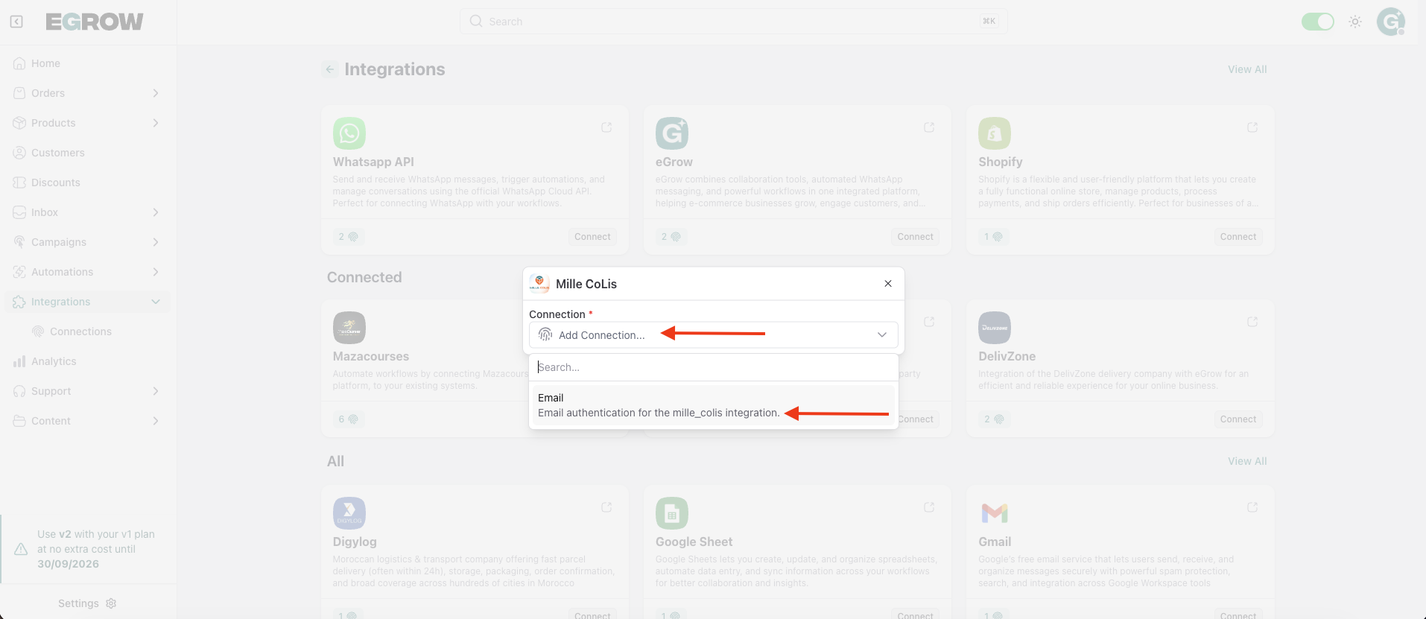Viewport: 1426px width, 619px height.
Task: Click the Shopify connections count badge
Action: coord(993,237)
